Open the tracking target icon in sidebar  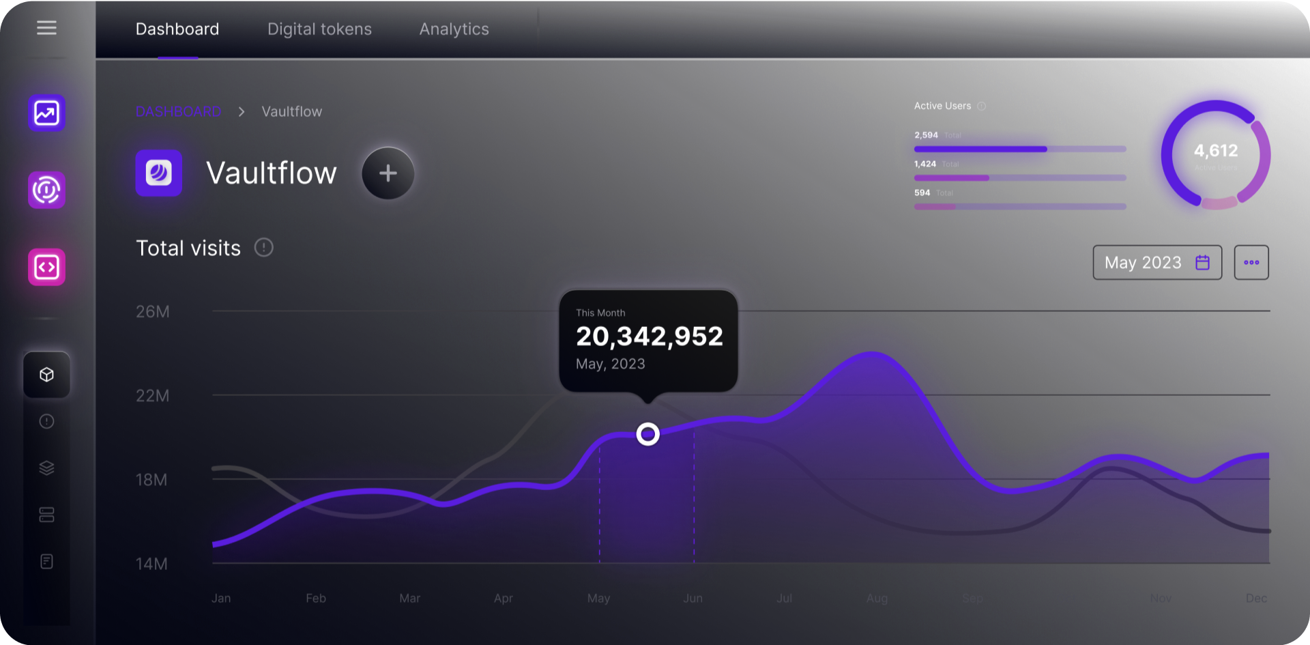(x=46, y=190)
